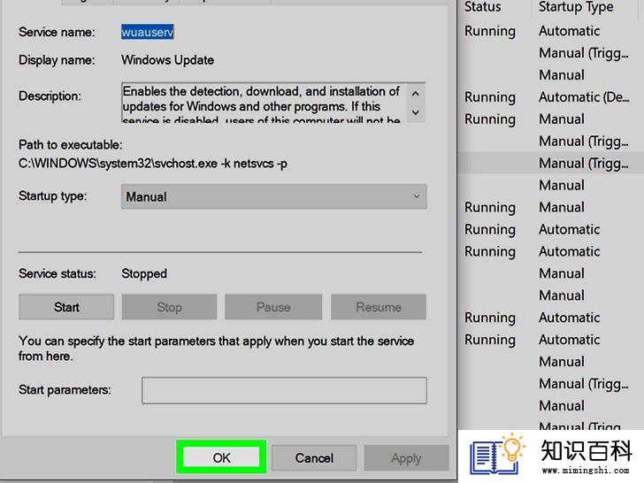This screenshot has width=644, height=483.
Task: Sort services by Startup Type column header
Action: [576, 7]
